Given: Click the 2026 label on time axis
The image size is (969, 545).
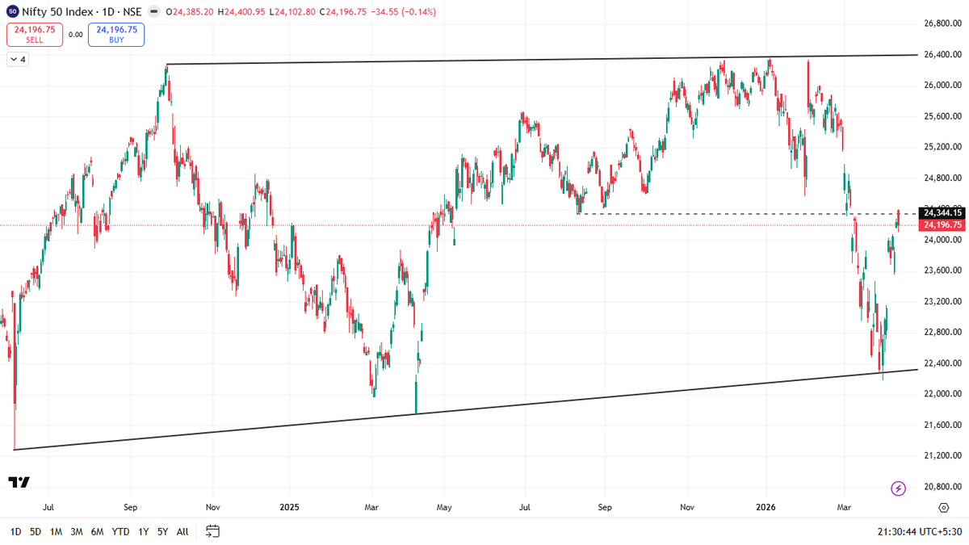Looking at the screenshot, I should [x=766, y=507].
